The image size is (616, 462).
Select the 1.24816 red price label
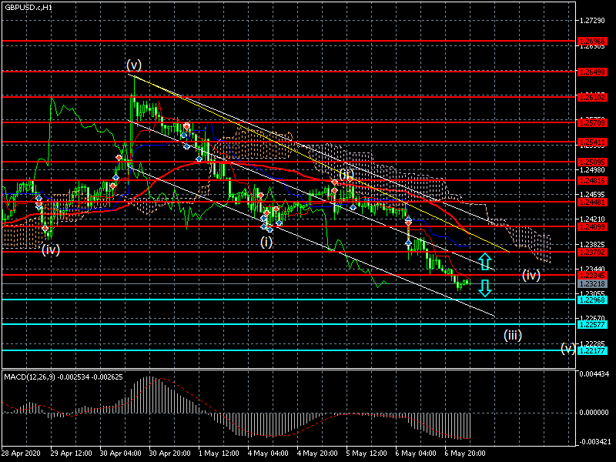592,181
